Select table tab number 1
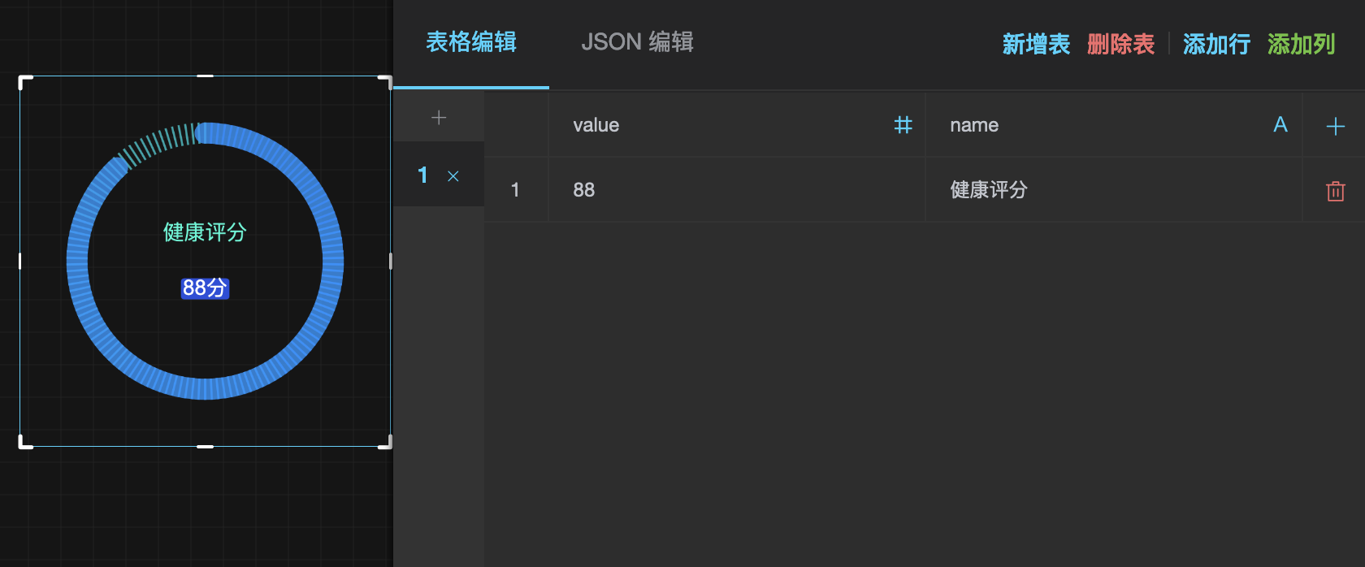 (422, 175)
